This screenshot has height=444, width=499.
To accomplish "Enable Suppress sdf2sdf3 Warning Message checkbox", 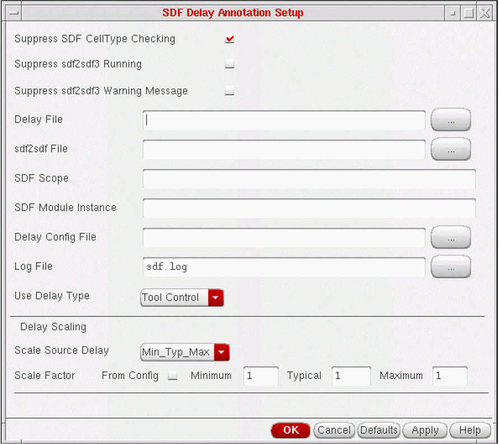I will click(x=230, y=91).
